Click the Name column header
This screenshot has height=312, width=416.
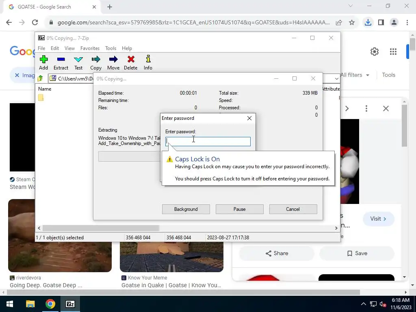(x=45, y=89)
